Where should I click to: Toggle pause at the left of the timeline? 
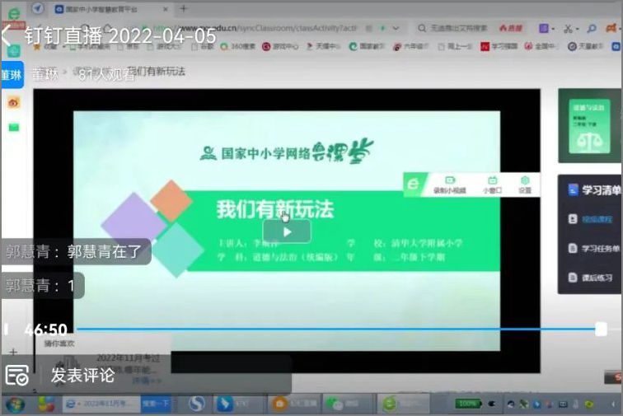[6, 329]
